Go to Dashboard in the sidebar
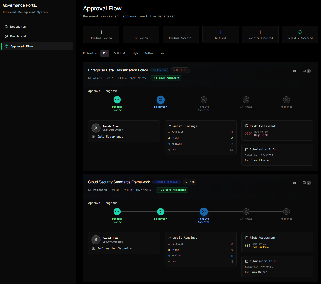Image resolution: width=321 pixels, height=284 pixels. tap(37, 36)
